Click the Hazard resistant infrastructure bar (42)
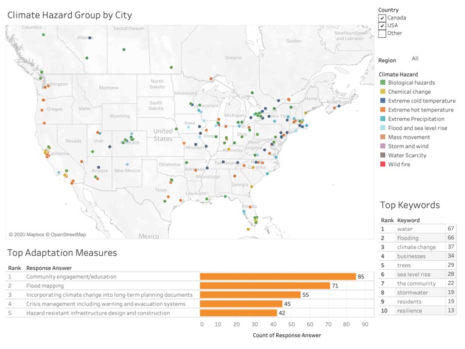Viewport: 465px width, 349px height. [239, 313]
